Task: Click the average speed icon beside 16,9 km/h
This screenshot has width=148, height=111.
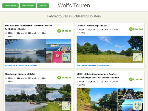Action: (x=26, y=78)
